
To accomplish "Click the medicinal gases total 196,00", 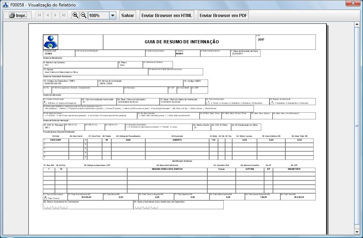I will (263, 197).
